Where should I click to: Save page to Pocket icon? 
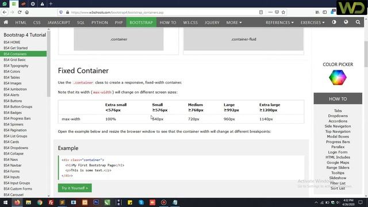coord(277,12)
